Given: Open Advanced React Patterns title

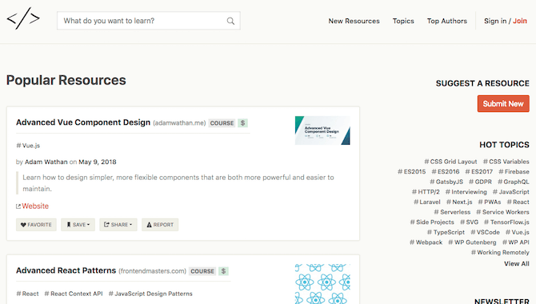Looking at the screenshot, I should coord(66,270).
